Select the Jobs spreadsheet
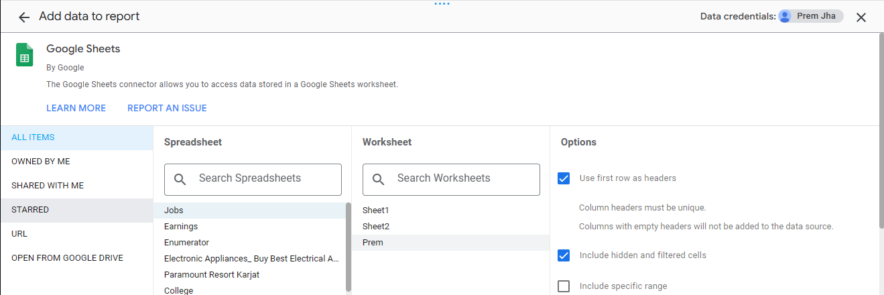Viewport: 884px width, 295px height. pos(249,211)
